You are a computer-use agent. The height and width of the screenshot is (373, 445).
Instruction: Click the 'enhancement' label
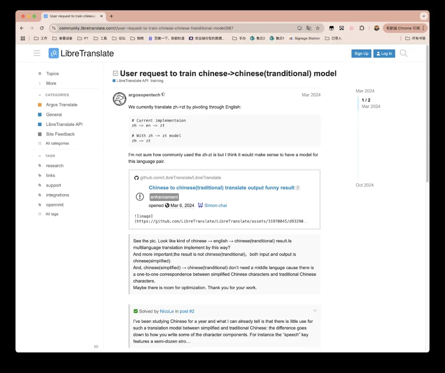tap(164, 197)
